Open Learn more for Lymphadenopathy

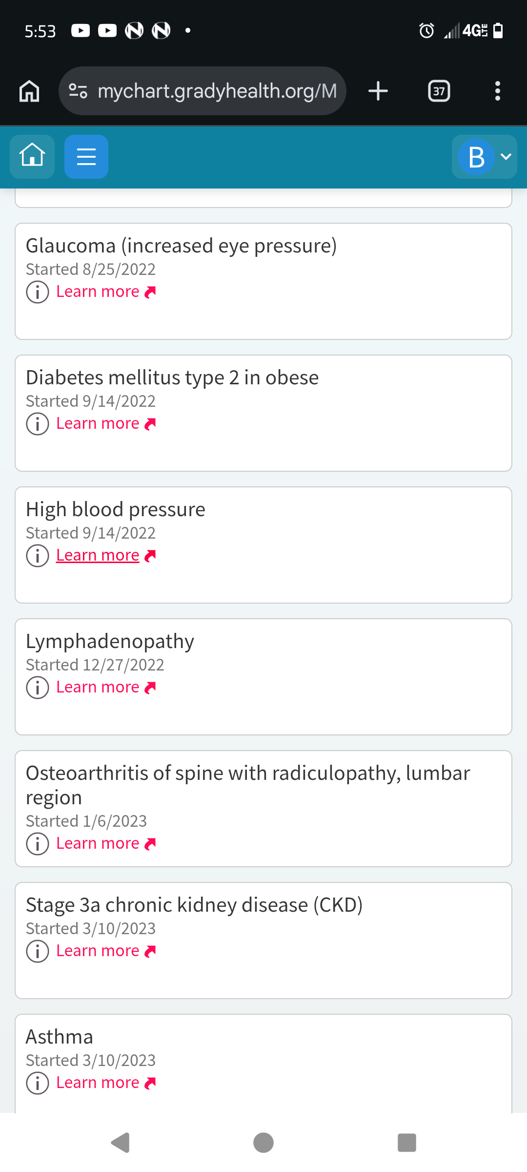[x=106, y=687]
